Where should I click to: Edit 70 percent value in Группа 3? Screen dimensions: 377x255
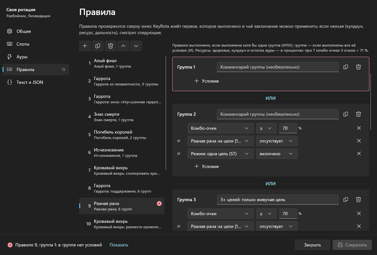coord(288,214)
